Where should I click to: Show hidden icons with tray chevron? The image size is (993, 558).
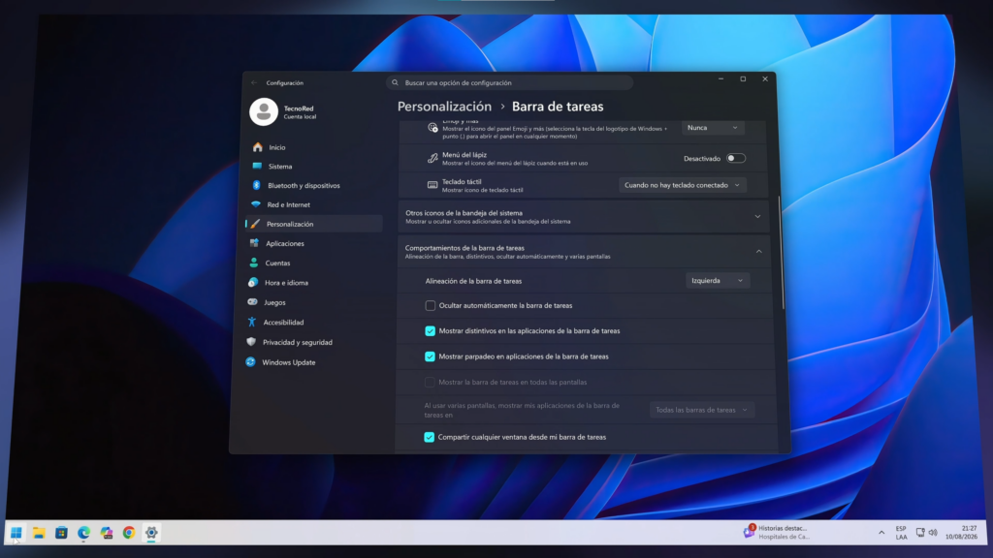point(881,533)
